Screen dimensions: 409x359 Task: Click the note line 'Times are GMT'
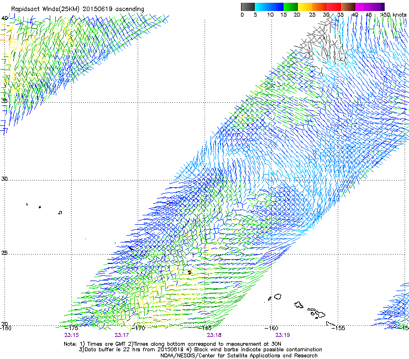(107, 344)
